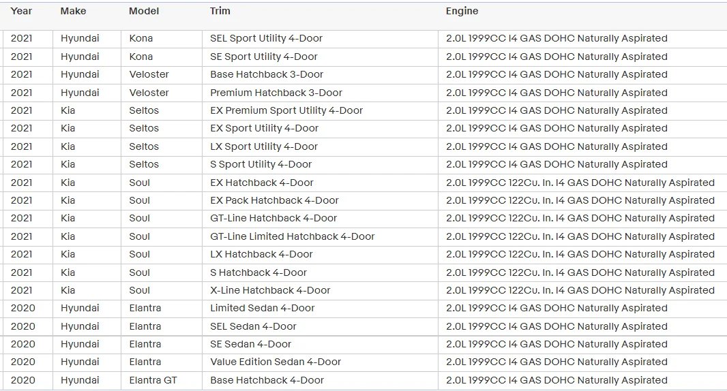Image resolution: width=727 pixels, height=391 pixels.
Task: Select the EX Pack Hatchback 4-Door cell
Action: tap(274, 200)
